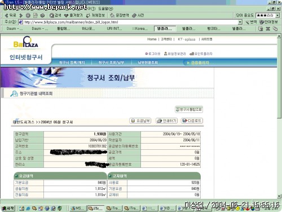Open the 포인트플라자 link

click(201, 54)
